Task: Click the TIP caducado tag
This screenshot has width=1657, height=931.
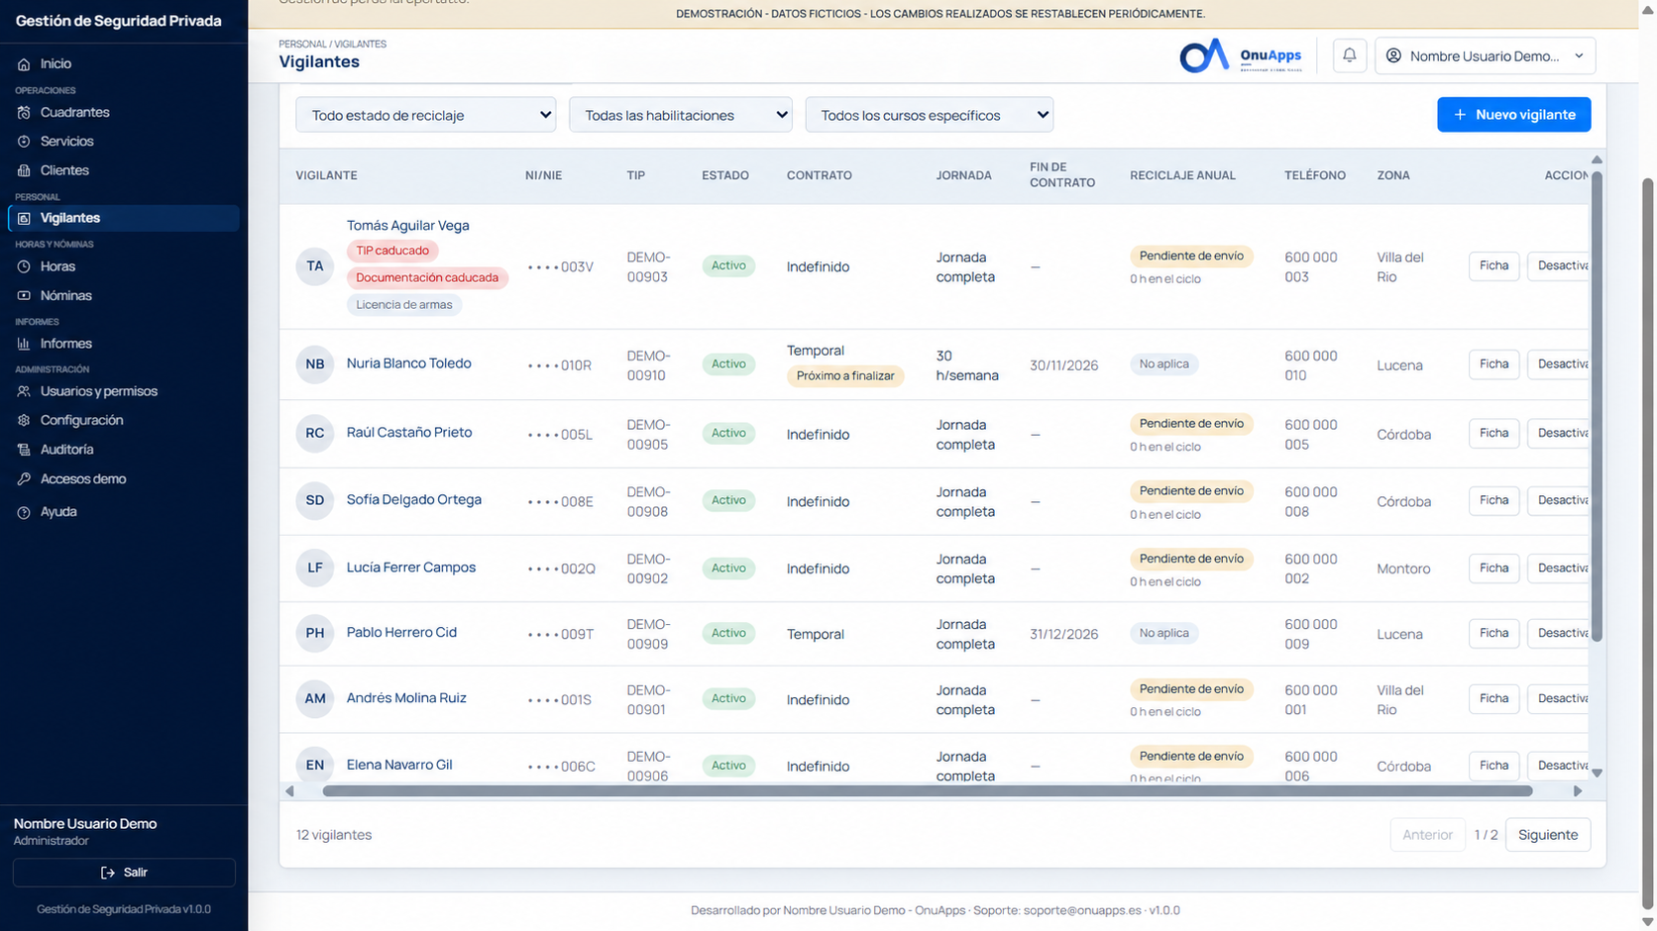Action: 392,251
